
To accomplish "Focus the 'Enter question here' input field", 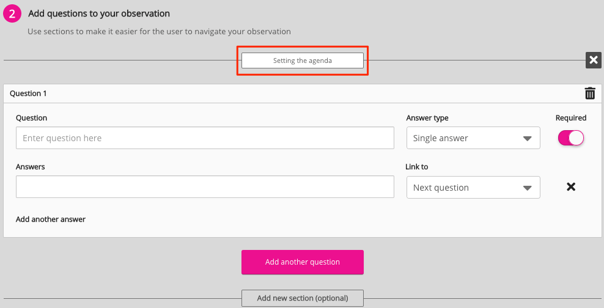I will [x=205, y=138].
